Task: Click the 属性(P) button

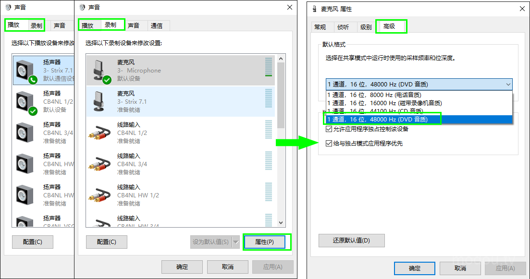Action: (264, 242)
